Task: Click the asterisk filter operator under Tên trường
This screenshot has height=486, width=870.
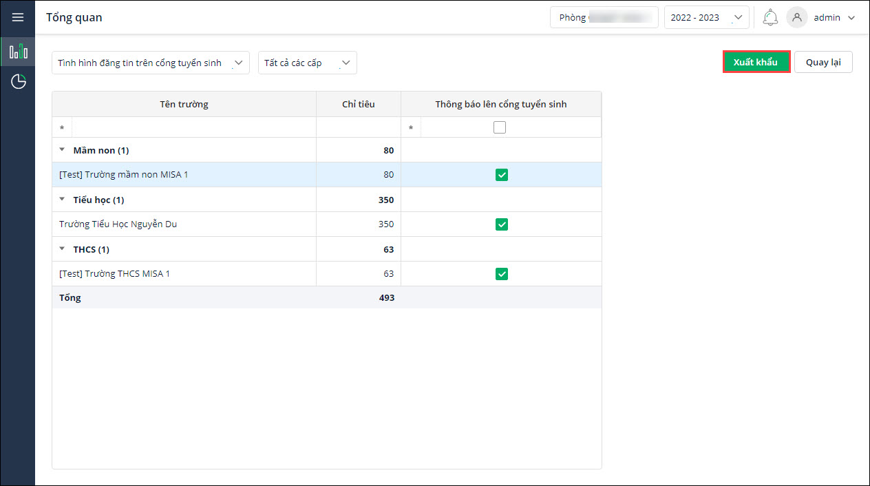Action: (62, 128)
